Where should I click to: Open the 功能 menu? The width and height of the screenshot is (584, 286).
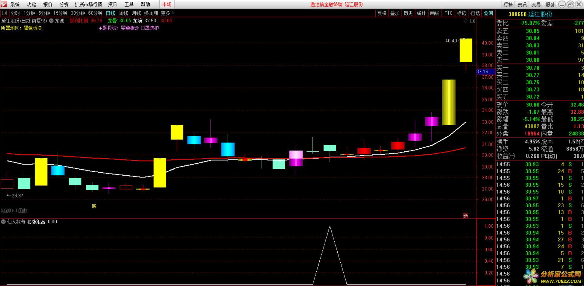[x=31, y=4]
